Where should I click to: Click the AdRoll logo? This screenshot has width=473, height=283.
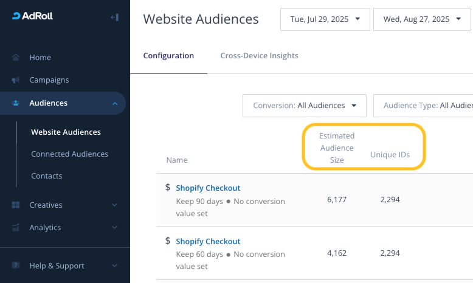point(33,16)
